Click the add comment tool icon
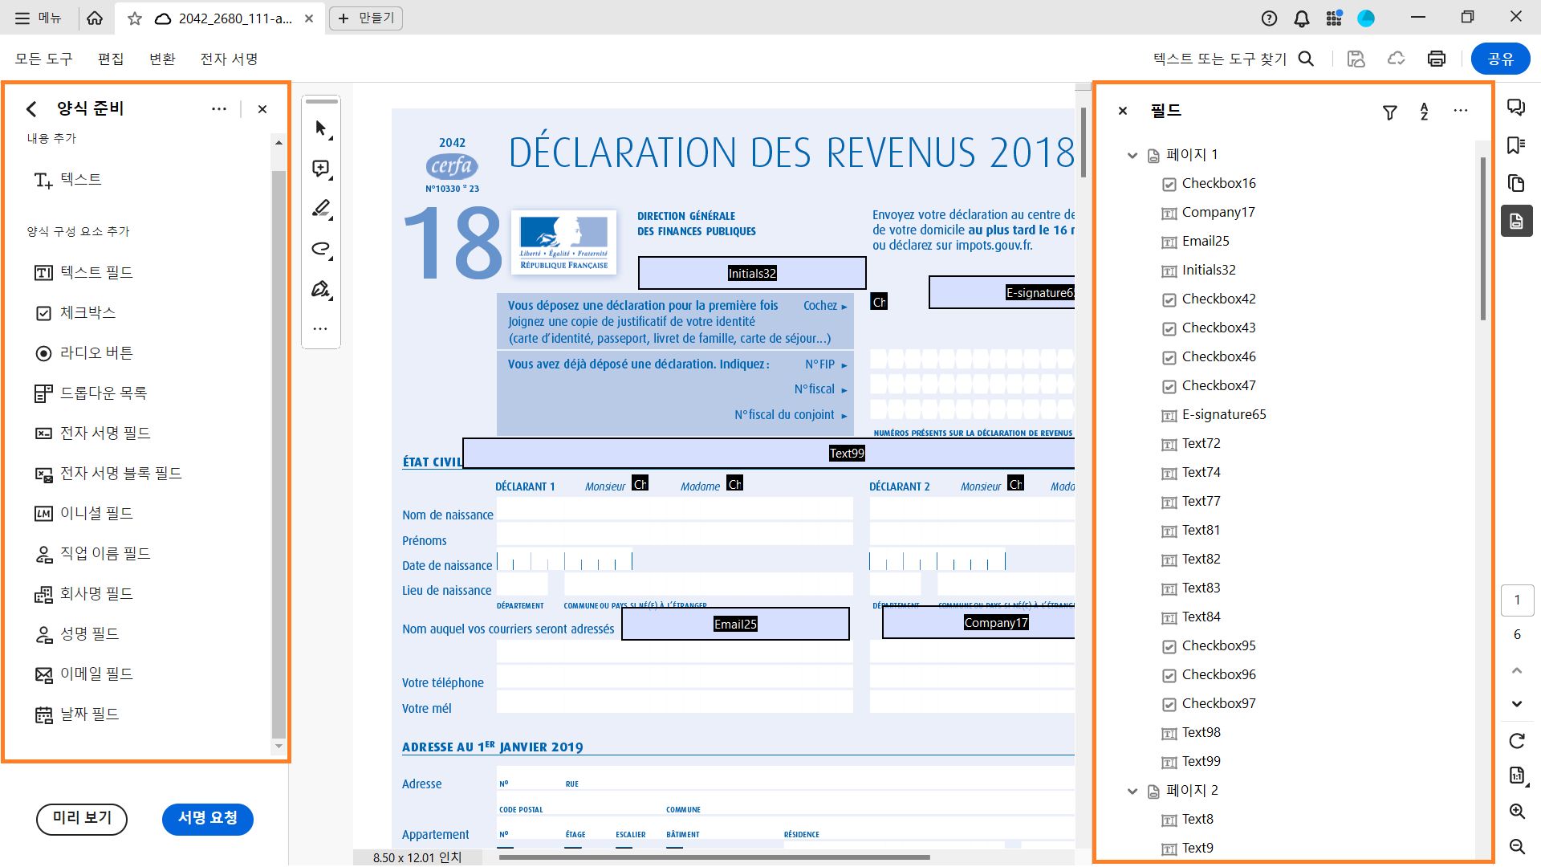 tap(321, 169)
